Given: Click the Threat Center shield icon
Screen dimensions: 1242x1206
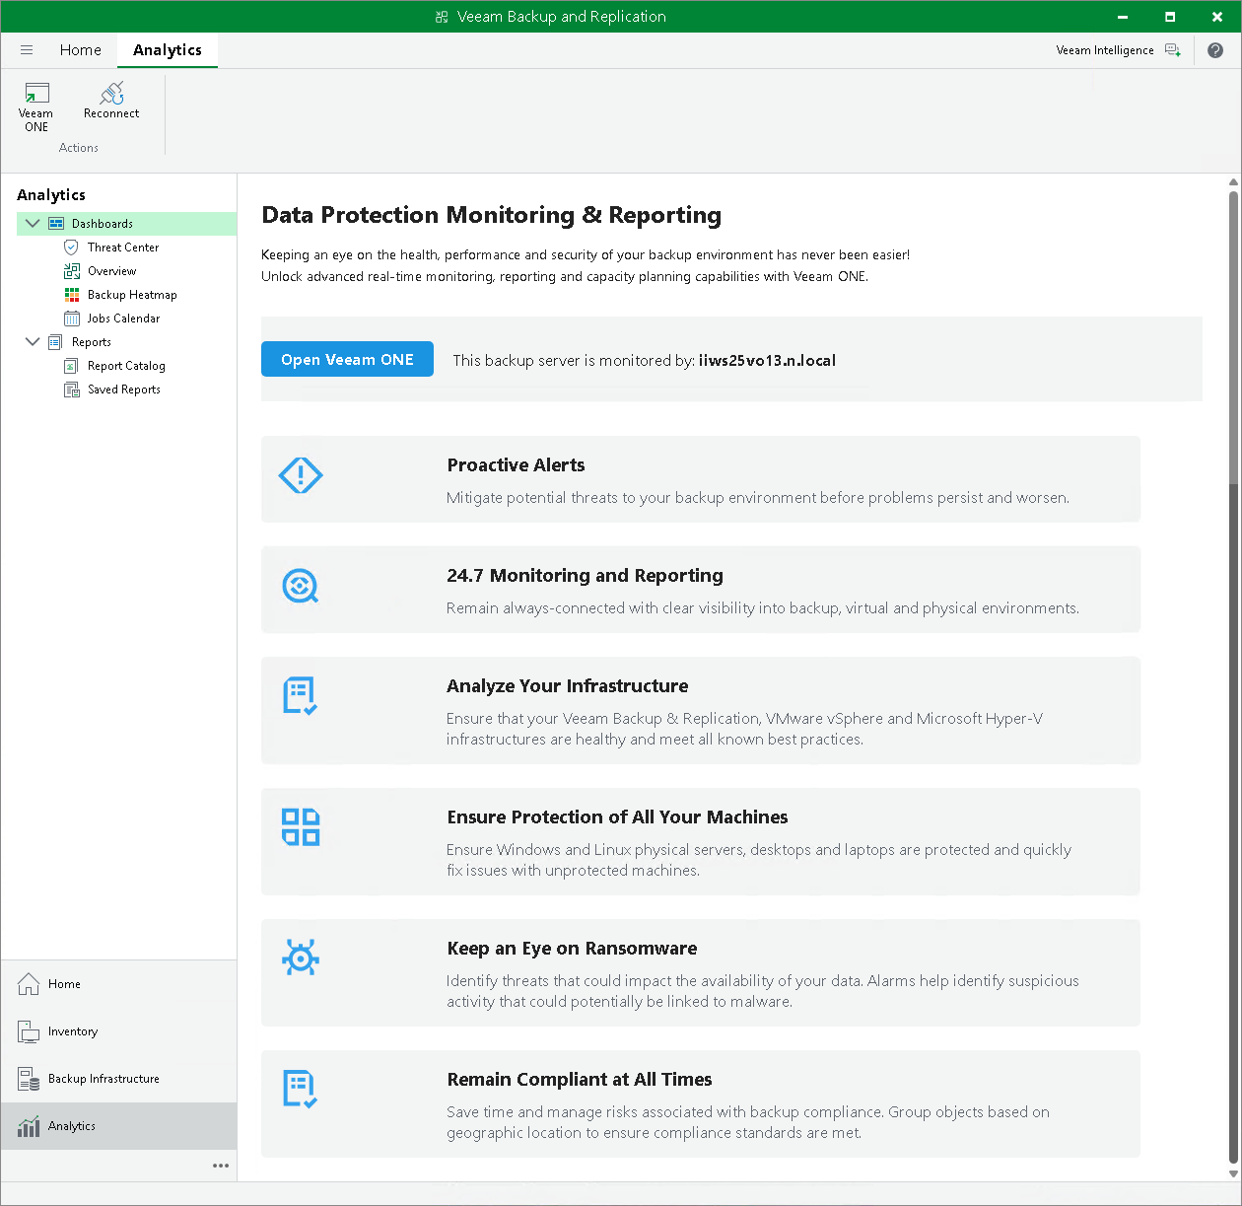Looking at the screenshot, I should coord(71,248).
